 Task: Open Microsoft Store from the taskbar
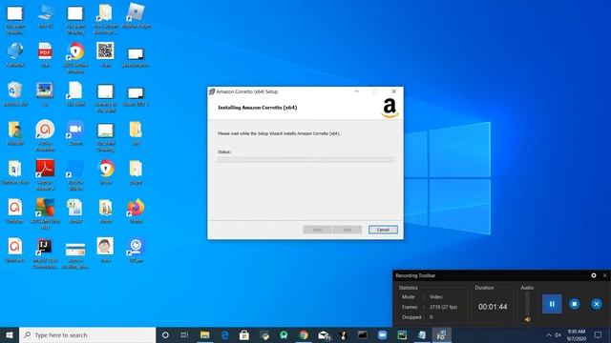tap(244, 334)
